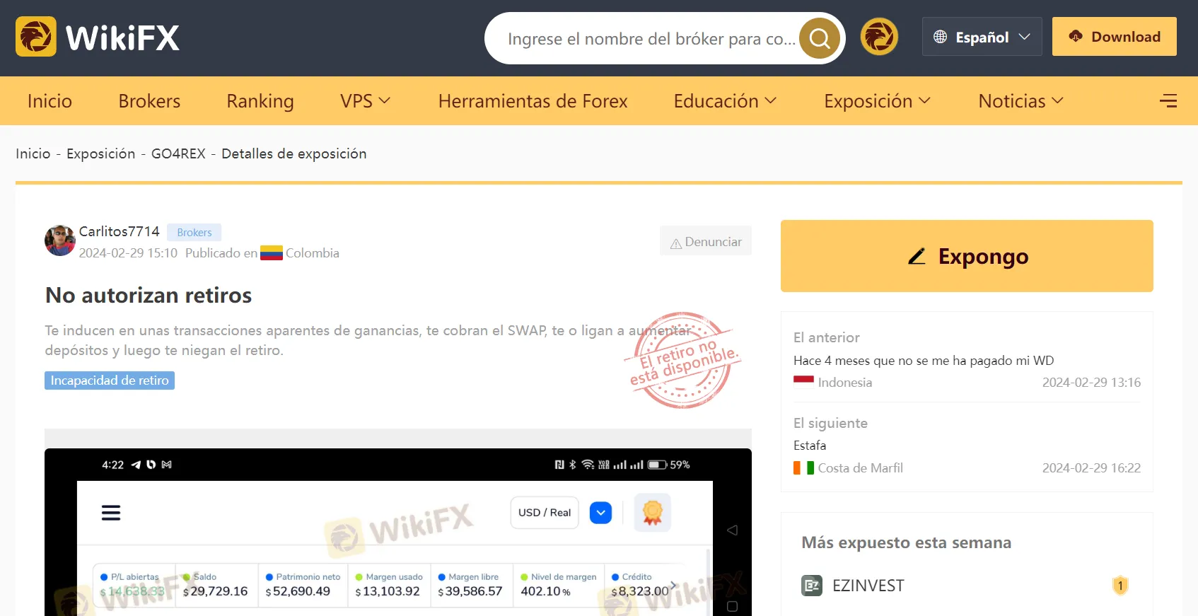The width and height of the screenshot is (1198, 616).
Task: Click breadcrumb link Exposición
Action: (x=100, y=153)
